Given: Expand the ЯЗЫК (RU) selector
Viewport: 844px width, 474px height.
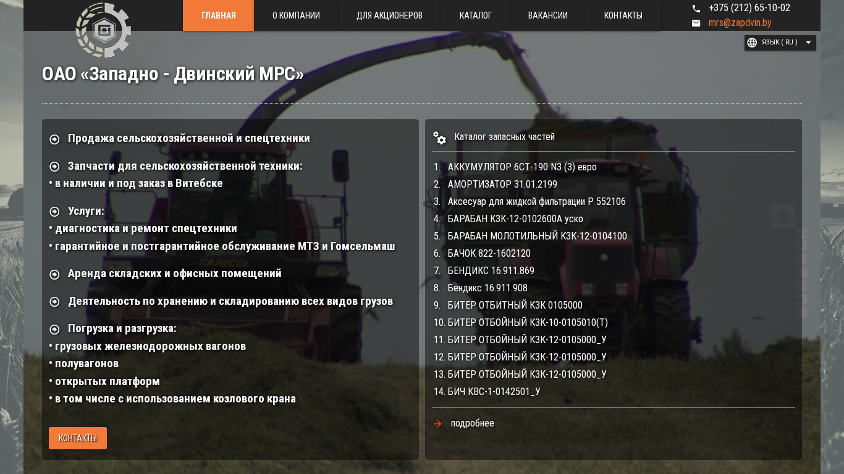Looking at the screenshot, I should [x=780, y=43].
